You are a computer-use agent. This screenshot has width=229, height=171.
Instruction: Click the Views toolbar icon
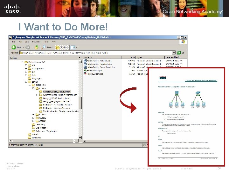73,47
